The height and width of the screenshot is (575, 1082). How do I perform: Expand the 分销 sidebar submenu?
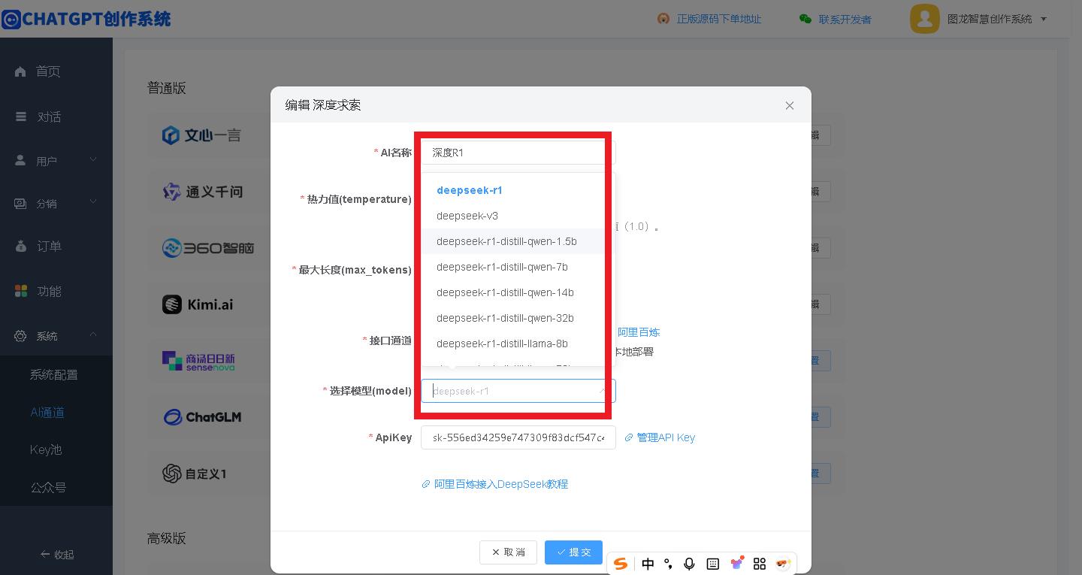pyautogui.click(x=56, y=203)
